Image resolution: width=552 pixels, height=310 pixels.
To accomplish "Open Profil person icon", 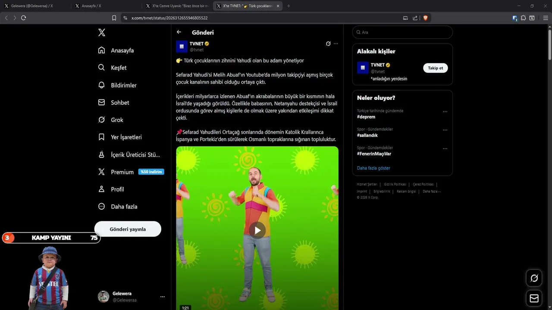I will point(101,189).
